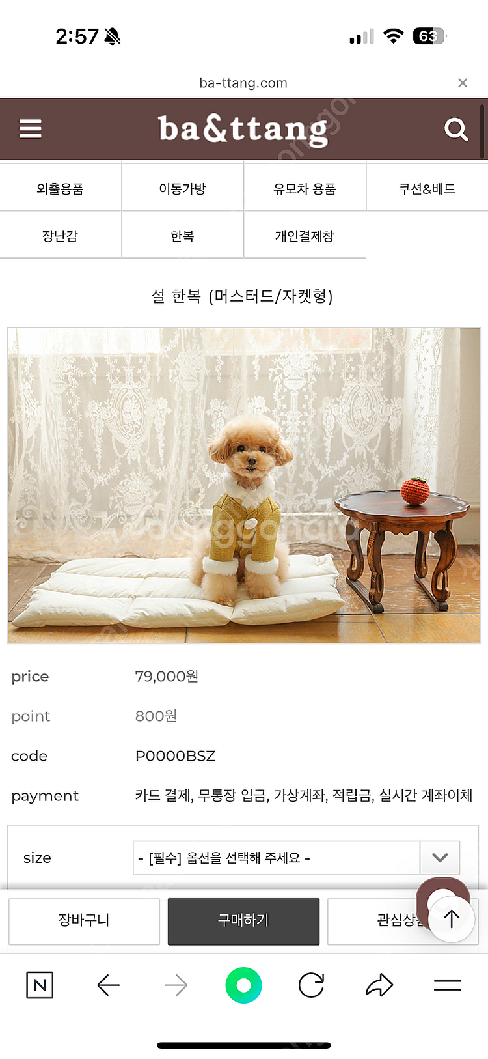Open the hamburger menu in header
Viewport: 488px width, 1059px height.
[x=31, y=129]
